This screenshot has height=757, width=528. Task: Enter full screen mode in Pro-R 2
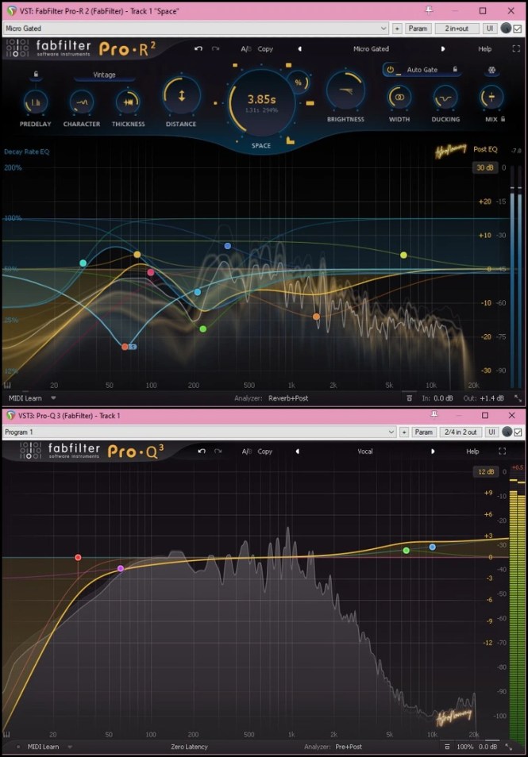click(516, 48)
